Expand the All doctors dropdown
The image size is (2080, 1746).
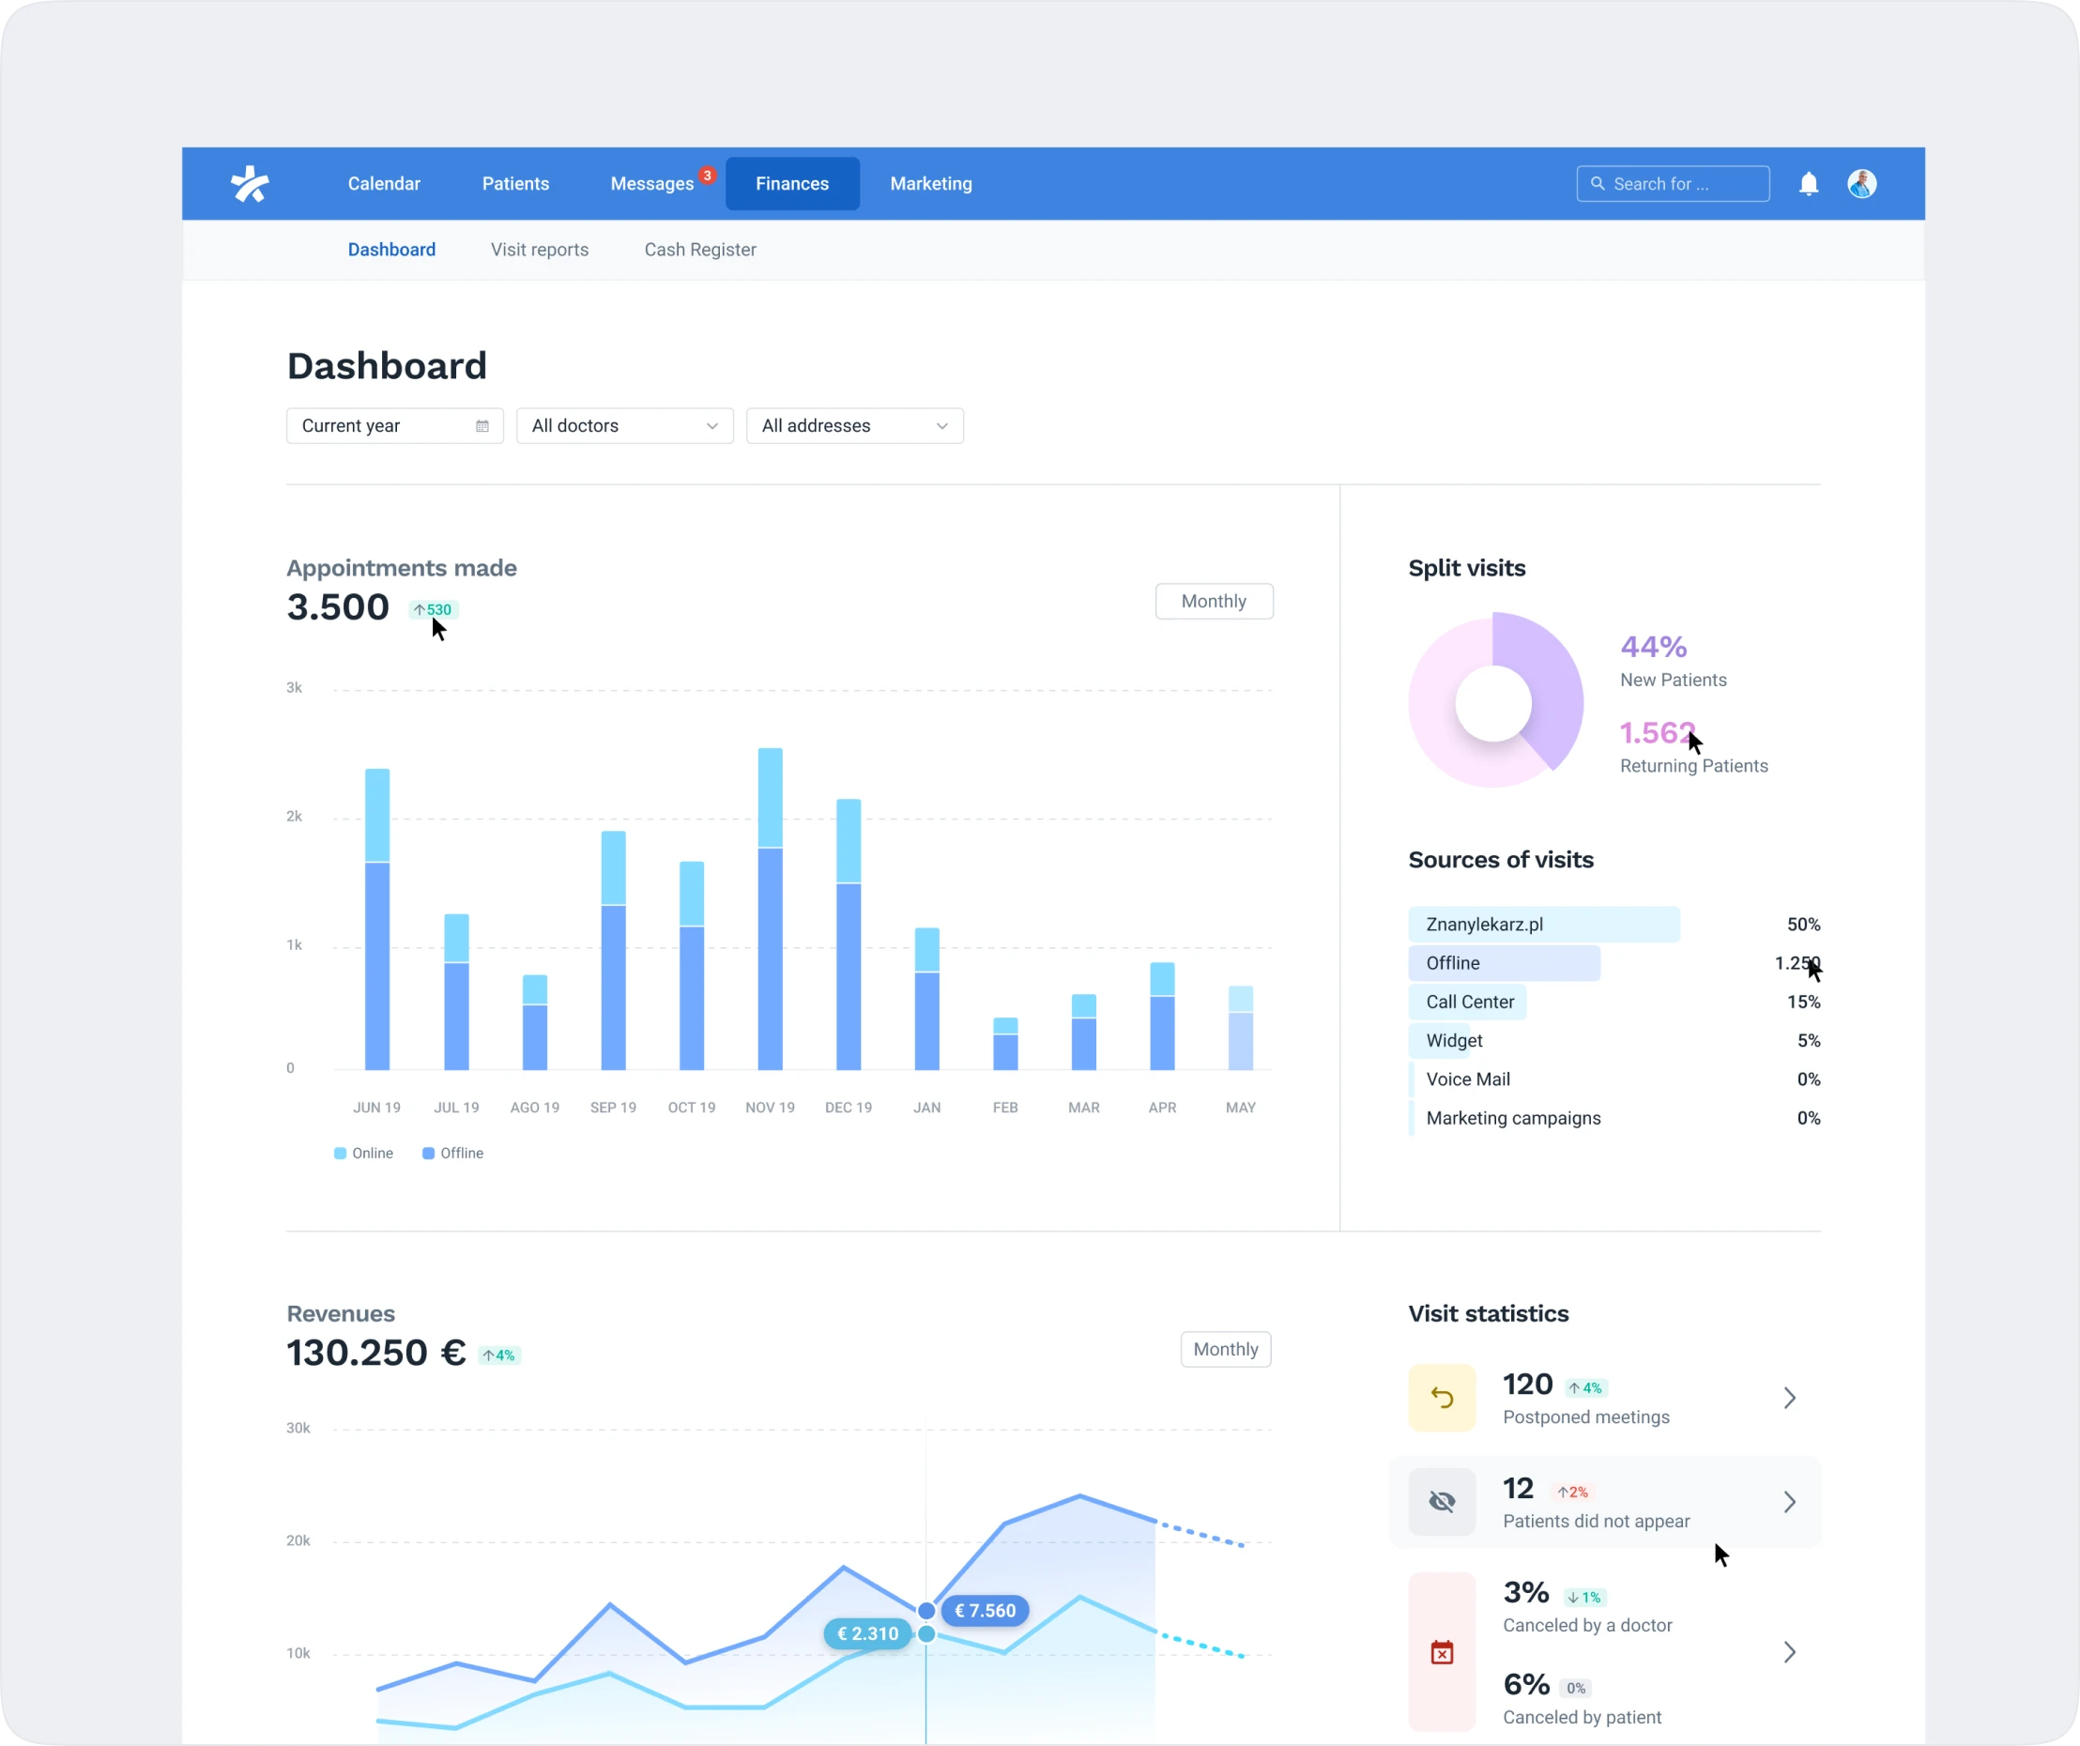coord(711,425)
